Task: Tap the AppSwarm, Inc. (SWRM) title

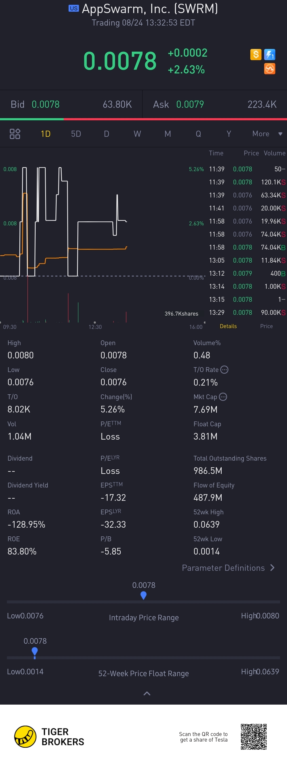Action: coord(150,9)
